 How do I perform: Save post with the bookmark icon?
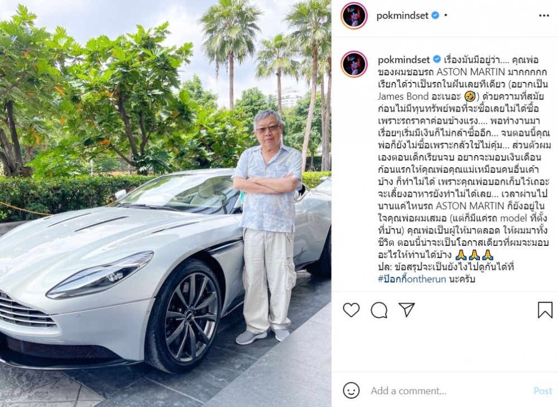pos(545,310)
